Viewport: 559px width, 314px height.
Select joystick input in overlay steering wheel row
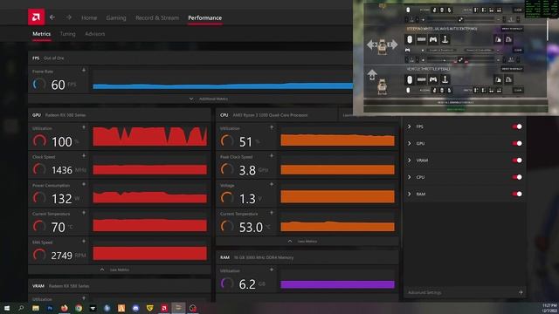(445, 39)
